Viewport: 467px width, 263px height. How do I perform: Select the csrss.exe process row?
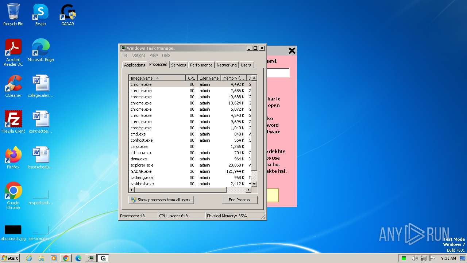coord(190,146)
